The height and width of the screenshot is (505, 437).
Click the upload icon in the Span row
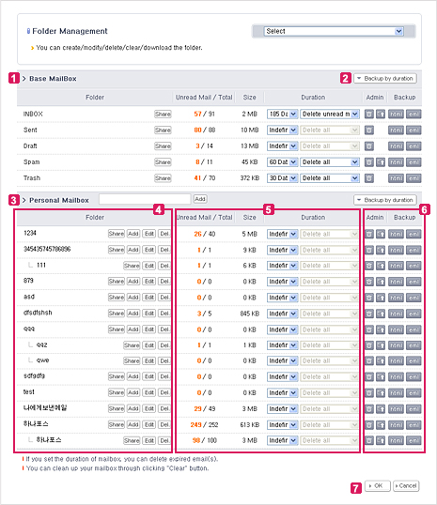click(381, 162)
